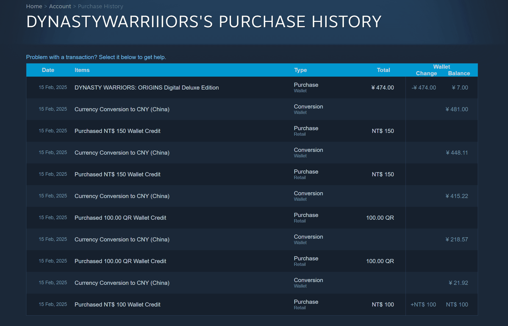Click the ¥ 474.00 total amount
This screenshot has width=508, height=326.
(382, 88)
